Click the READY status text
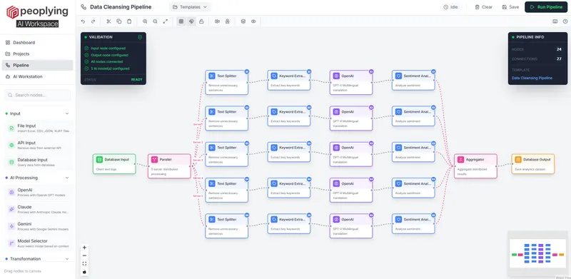571x279 pixels. click(x=137, y=79)
